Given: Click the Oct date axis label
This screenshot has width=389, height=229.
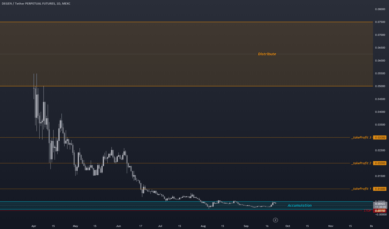Looking at the screenshot, I should [288, 226].
